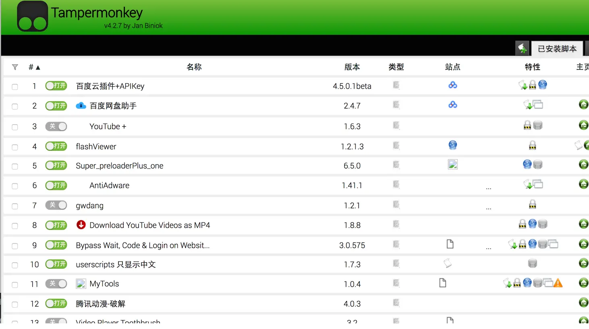Open the 腾讯动漫-破解 script
Viewport: 589px width, 329px height.
(100, 304)
